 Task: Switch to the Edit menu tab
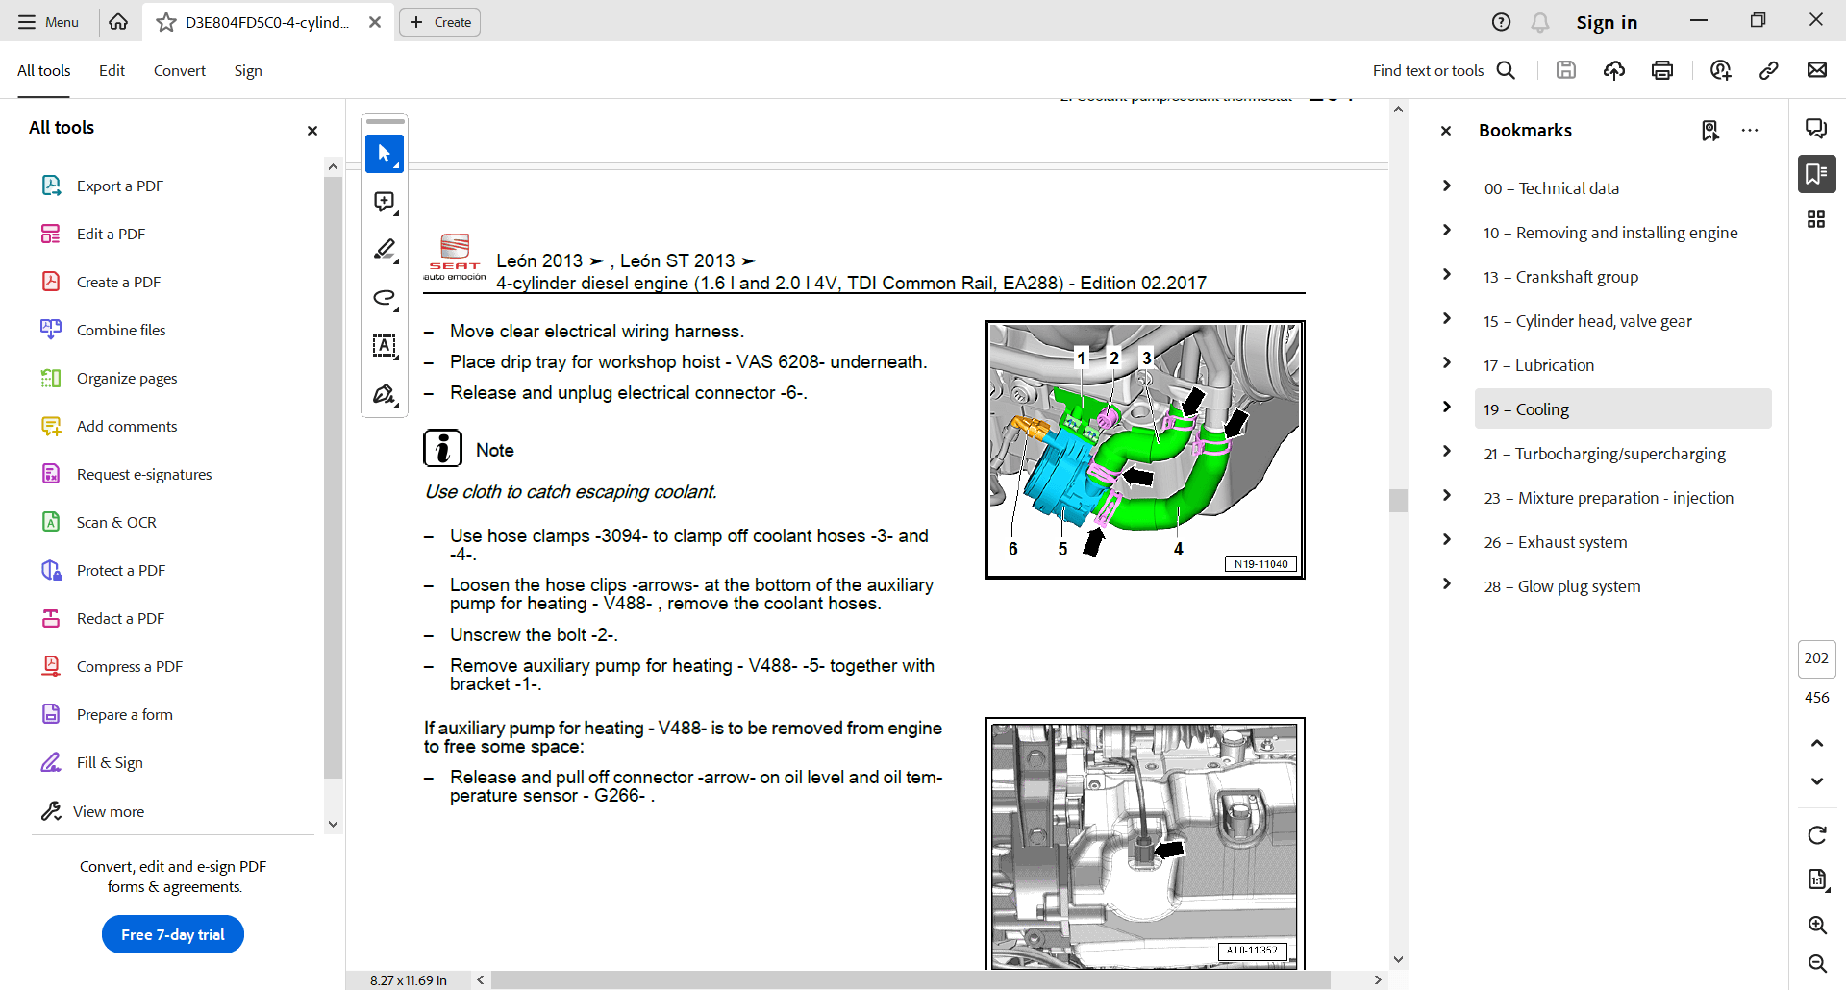(112, 70)
